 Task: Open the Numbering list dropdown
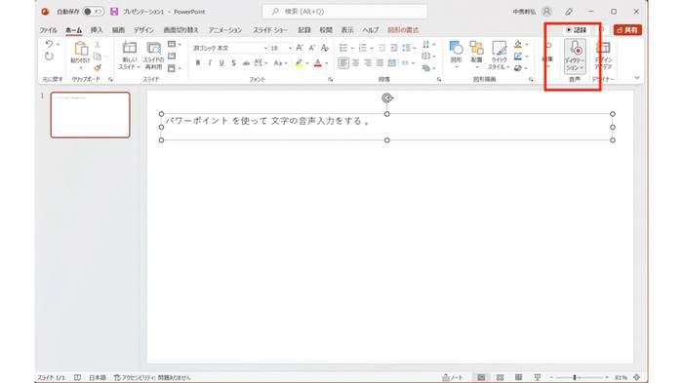click(372, 49)
